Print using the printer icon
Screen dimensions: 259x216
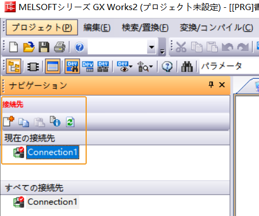coord(60,47)
